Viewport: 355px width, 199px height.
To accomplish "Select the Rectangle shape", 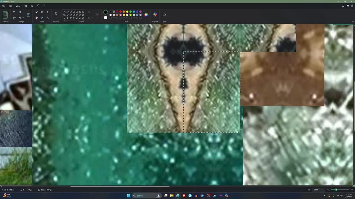I will (x=74, y=12).
